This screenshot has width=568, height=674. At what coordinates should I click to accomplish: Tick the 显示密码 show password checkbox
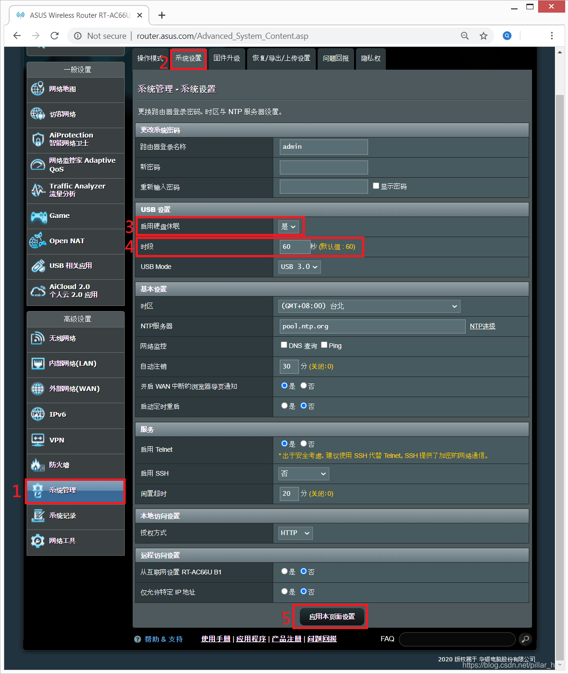(376, 186)
